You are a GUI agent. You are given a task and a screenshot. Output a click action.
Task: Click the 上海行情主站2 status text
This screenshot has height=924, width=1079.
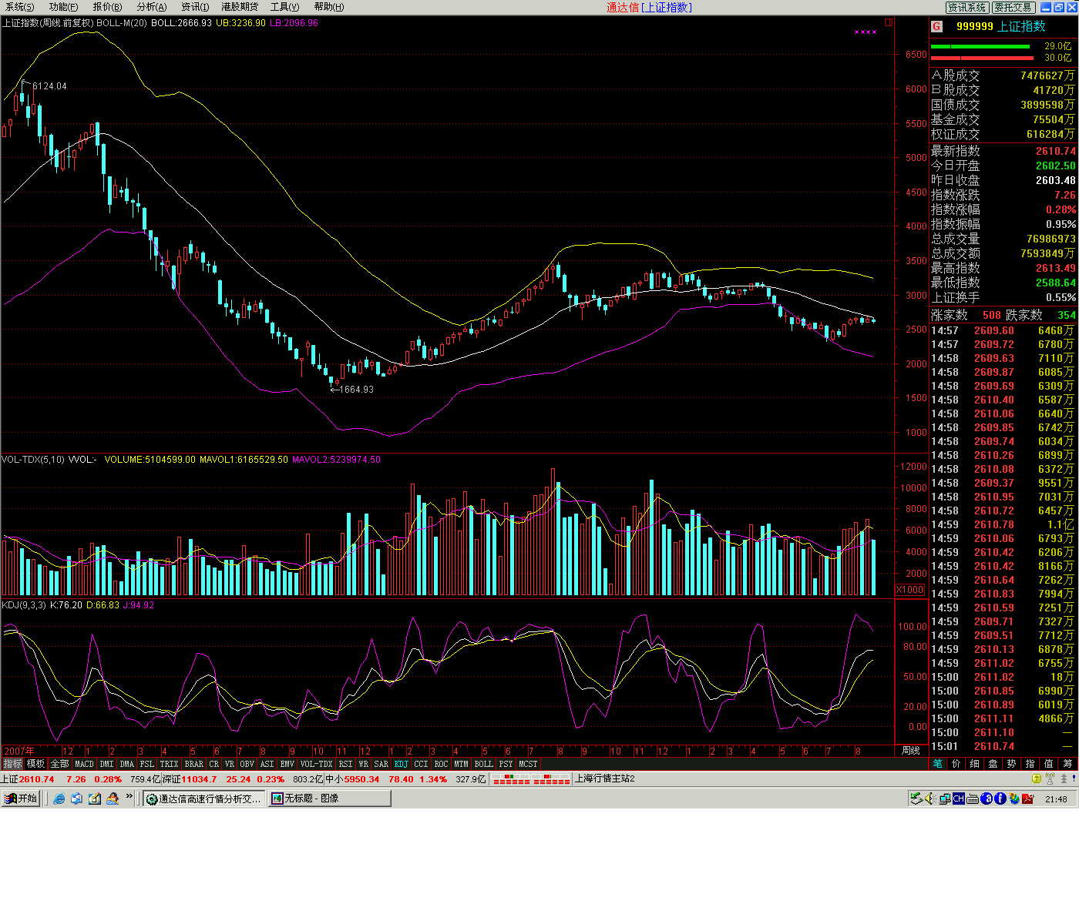click(605, 778)
